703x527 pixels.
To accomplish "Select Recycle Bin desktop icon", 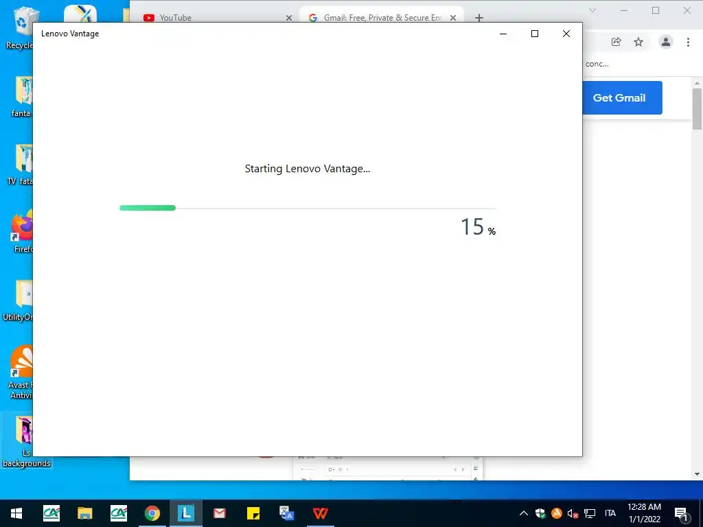I will (x=20, y=27).
